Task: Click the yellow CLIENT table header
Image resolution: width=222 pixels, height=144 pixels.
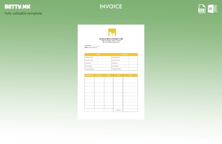Action: point(97,54)
